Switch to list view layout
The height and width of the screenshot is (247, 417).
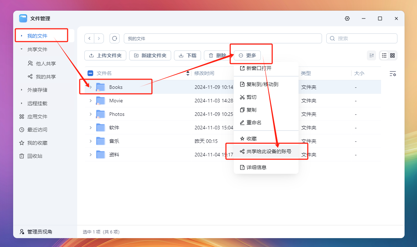(384, 55)
